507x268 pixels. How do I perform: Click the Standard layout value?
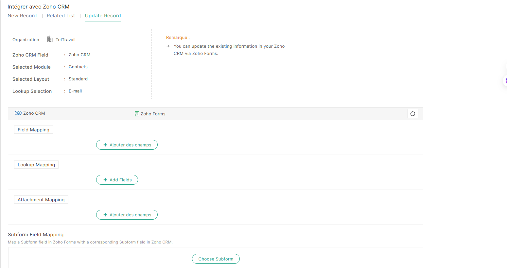pos(78,79)
